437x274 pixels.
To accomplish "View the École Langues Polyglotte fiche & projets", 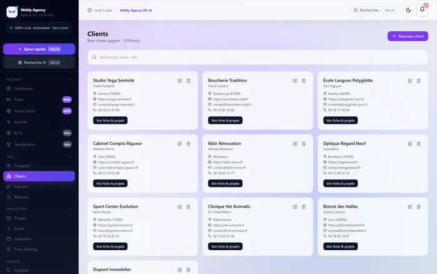I will point(340,120).
